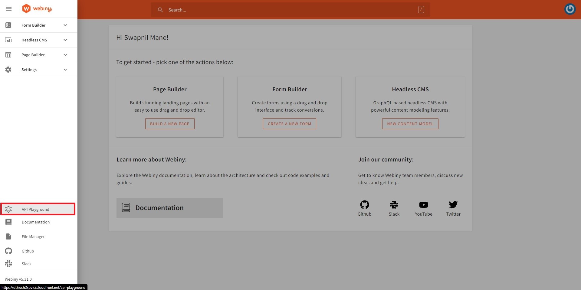Click the Github icon in sidebar
The width and height of the screenshot is (581, 290).
tap(8, 251)
